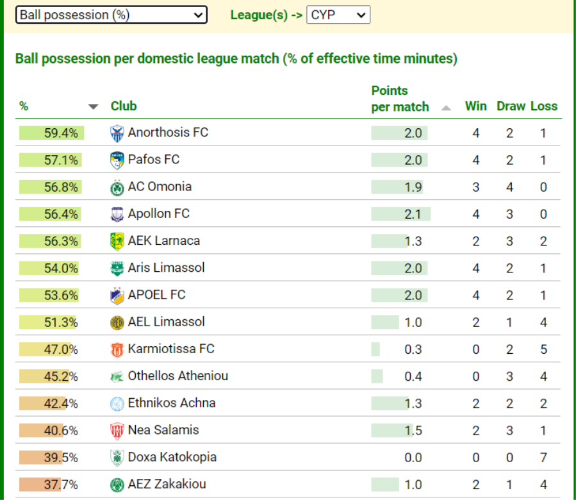Open the CYP league selector dropdown
This screenshot has width=576, height=500.
[338, 15]
